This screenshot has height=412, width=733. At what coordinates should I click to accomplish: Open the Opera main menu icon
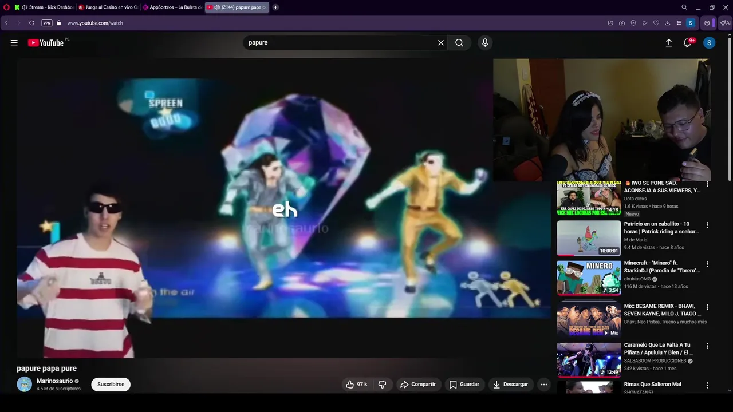6,7
